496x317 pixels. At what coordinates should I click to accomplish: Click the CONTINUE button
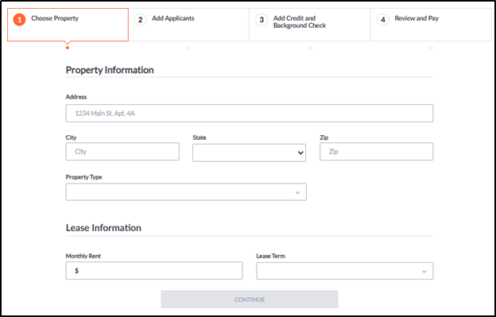tap(250, 300)
